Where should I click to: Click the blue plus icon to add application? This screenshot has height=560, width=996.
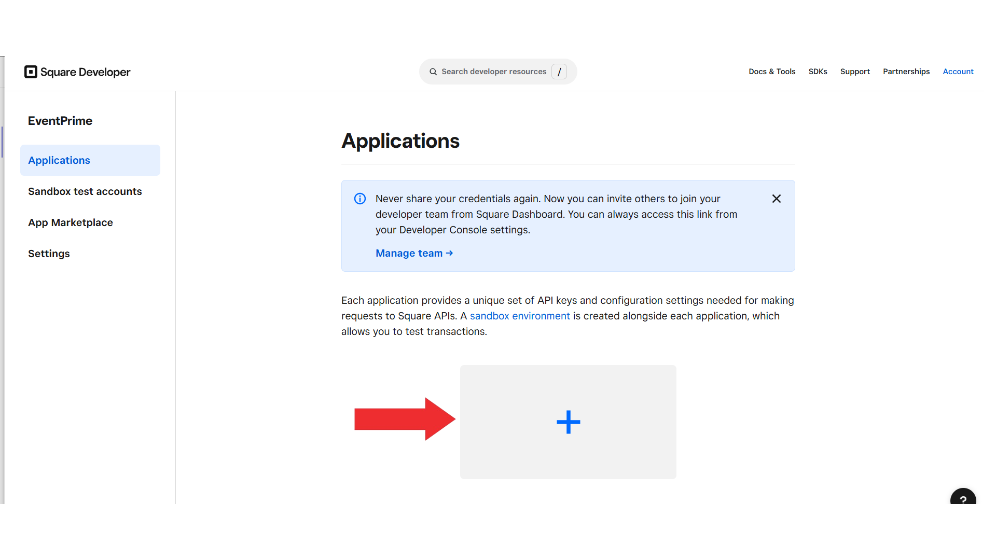click(x=568, y=422)
